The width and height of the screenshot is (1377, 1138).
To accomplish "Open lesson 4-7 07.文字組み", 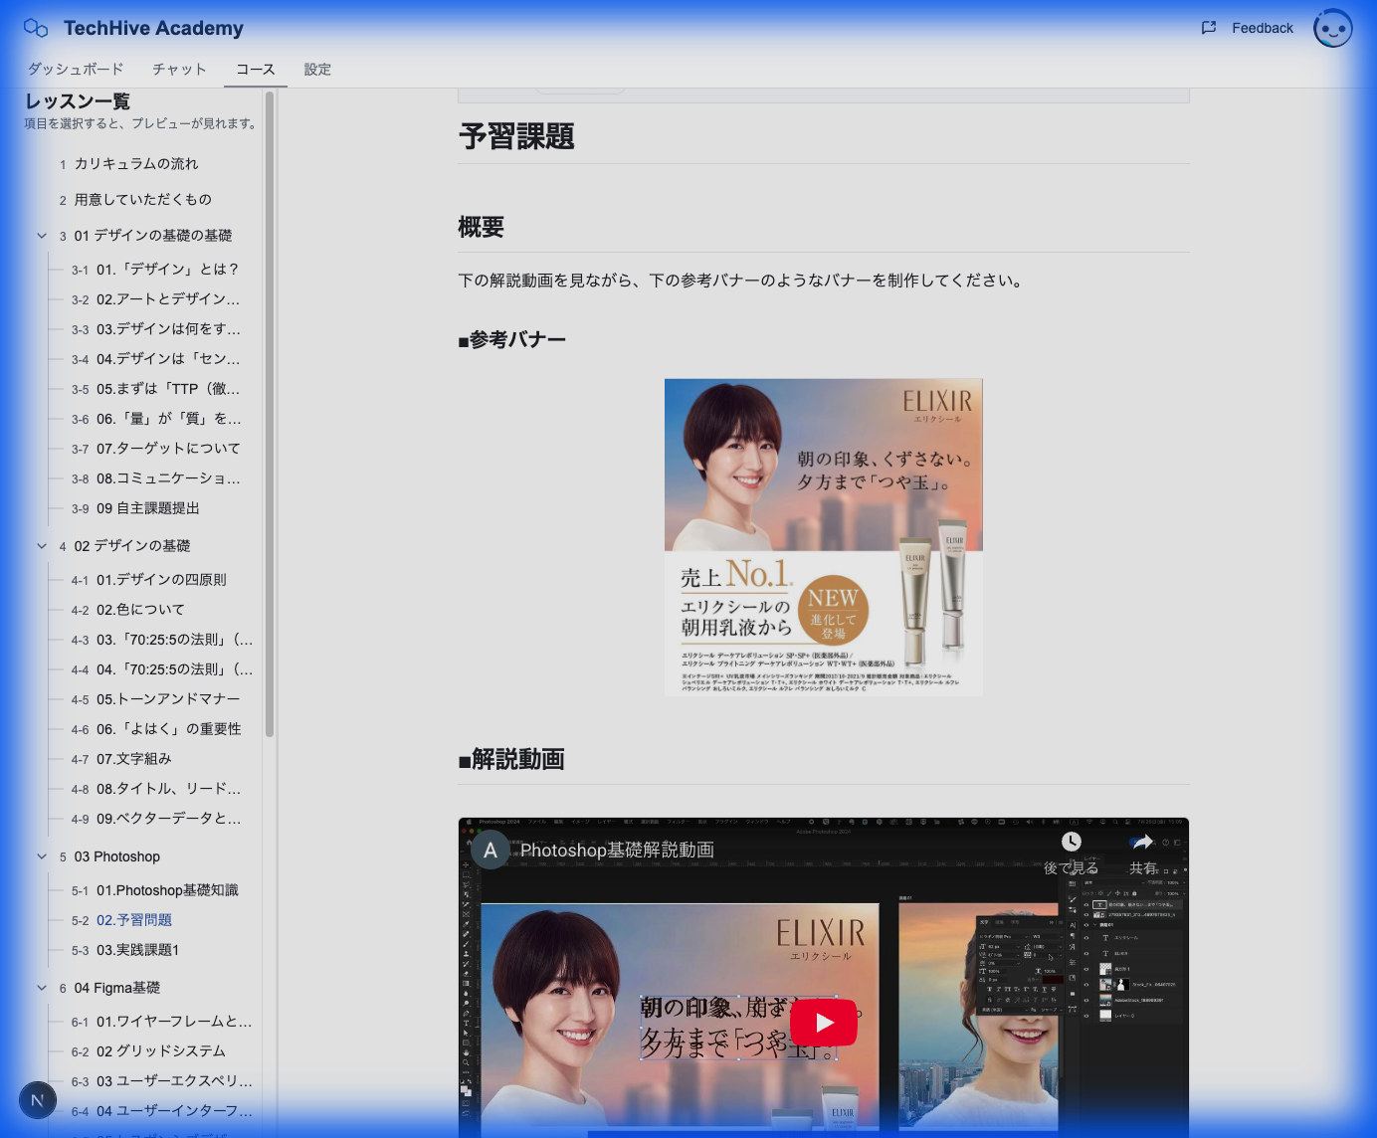I will [133, 759].
